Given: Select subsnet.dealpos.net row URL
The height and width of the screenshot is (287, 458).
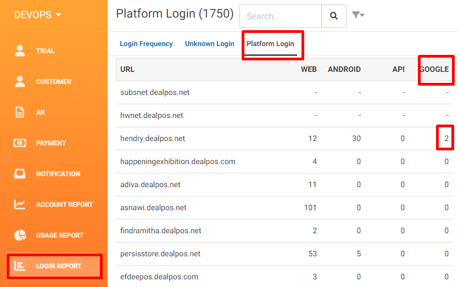Looking at the screenshot, I should pyautogui.click(x=155, y=93).
